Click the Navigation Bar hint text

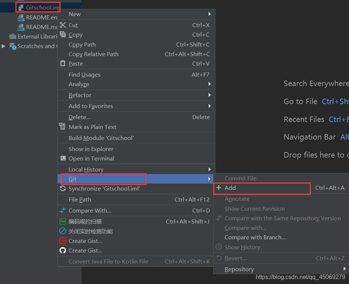(x=310, y=137)
